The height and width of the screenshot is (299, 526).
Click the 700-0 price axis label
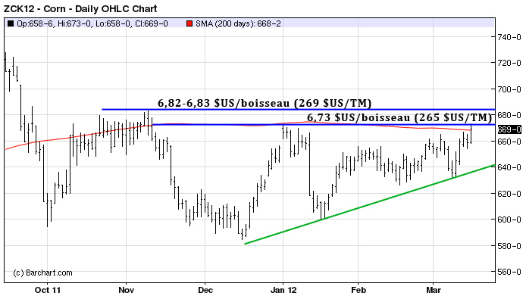point(509,89)
